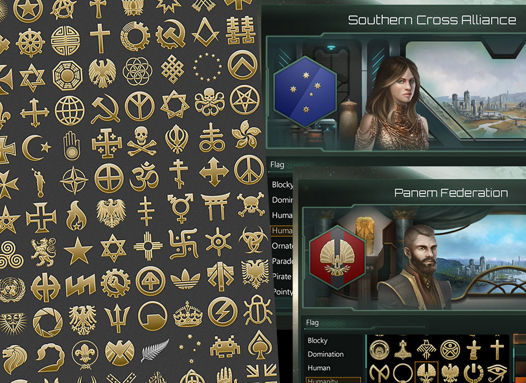Image resolution: width=526 pixels, height=383 pixels.
Task: Select Human category in lower flag list
Action: [x=319, y=368]
